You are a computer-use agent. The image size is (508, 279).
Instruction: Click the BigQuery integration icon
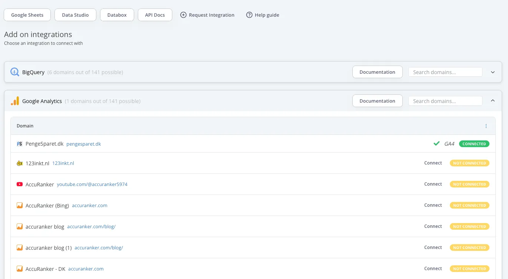pos(14,72)
